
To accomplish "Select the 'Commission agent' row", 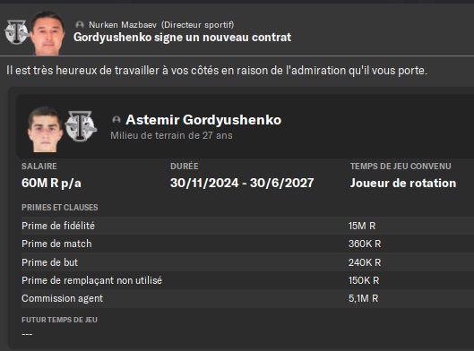I will pyautogui.click(x=247, y=298).
